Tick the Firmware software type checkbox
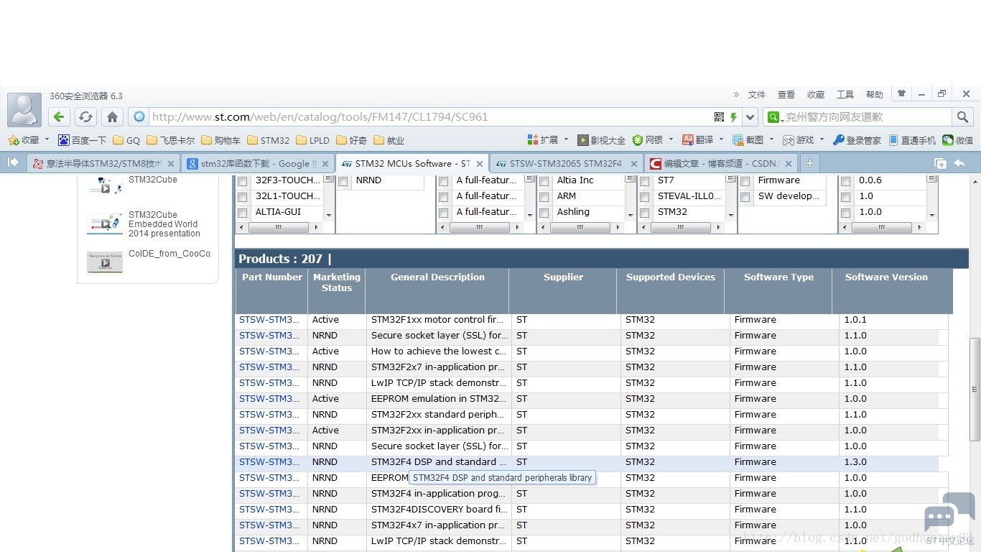Screen dimensions: 981x552 click(x=745, y=181)
